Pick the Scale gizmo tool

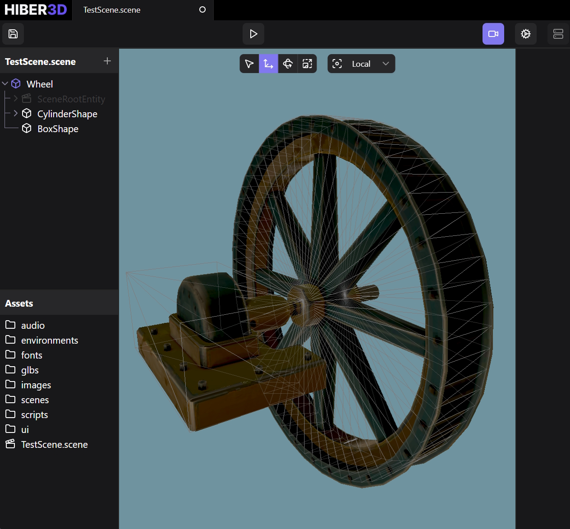[307, 64]
